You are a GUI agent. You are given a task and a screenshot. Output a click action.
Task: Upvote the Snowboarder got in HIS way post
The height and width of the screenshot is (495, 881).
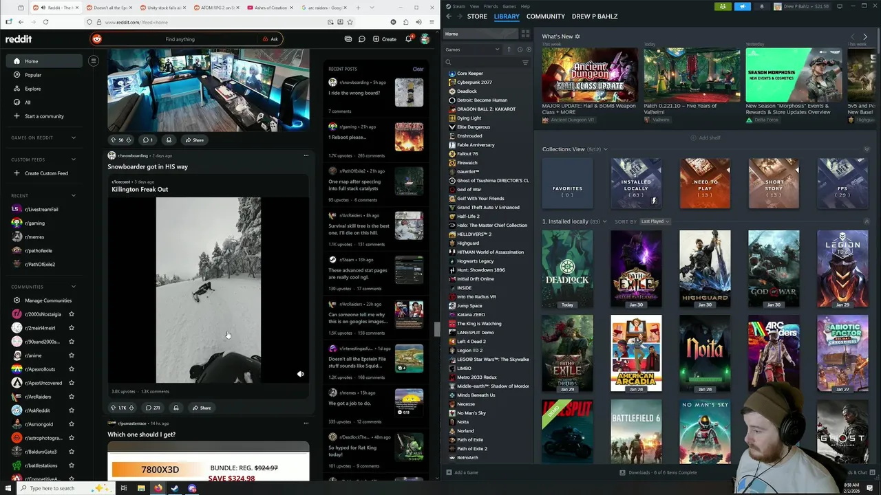point(114,408)
